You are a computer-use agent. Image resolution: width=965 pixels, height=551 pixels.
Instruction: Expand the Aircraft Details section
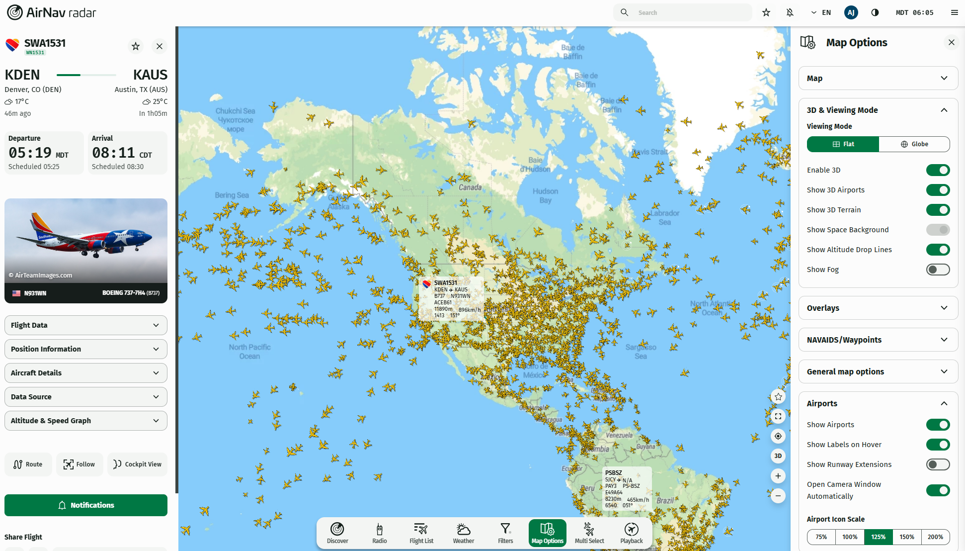(x=86, y=373)
